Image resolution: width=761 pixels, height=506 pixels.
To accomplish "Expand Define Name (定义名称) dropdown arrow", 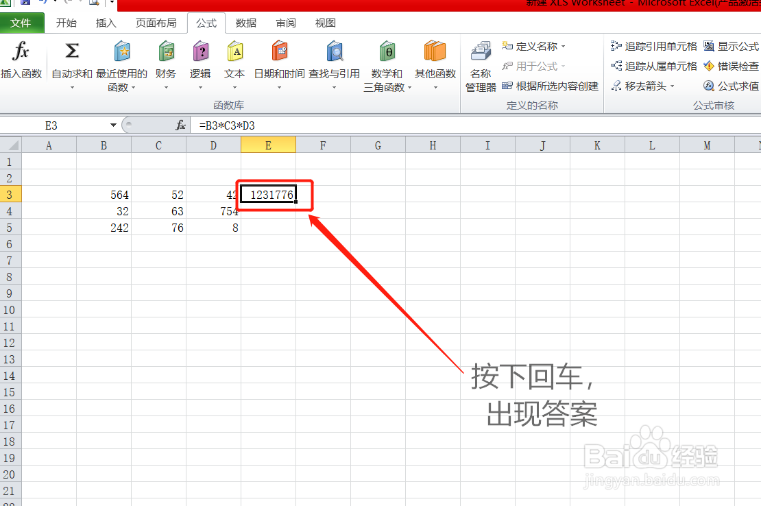I will pyautogui.click(x=563, y=47).
